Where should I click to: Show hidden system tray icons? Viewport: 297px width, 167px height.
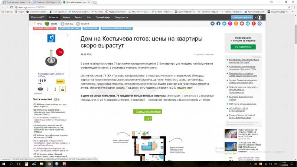point(251,164)
